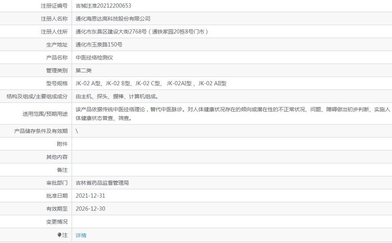Click the 批准日期 label
This screenshot has height=243, width=392.
(57, 196)
